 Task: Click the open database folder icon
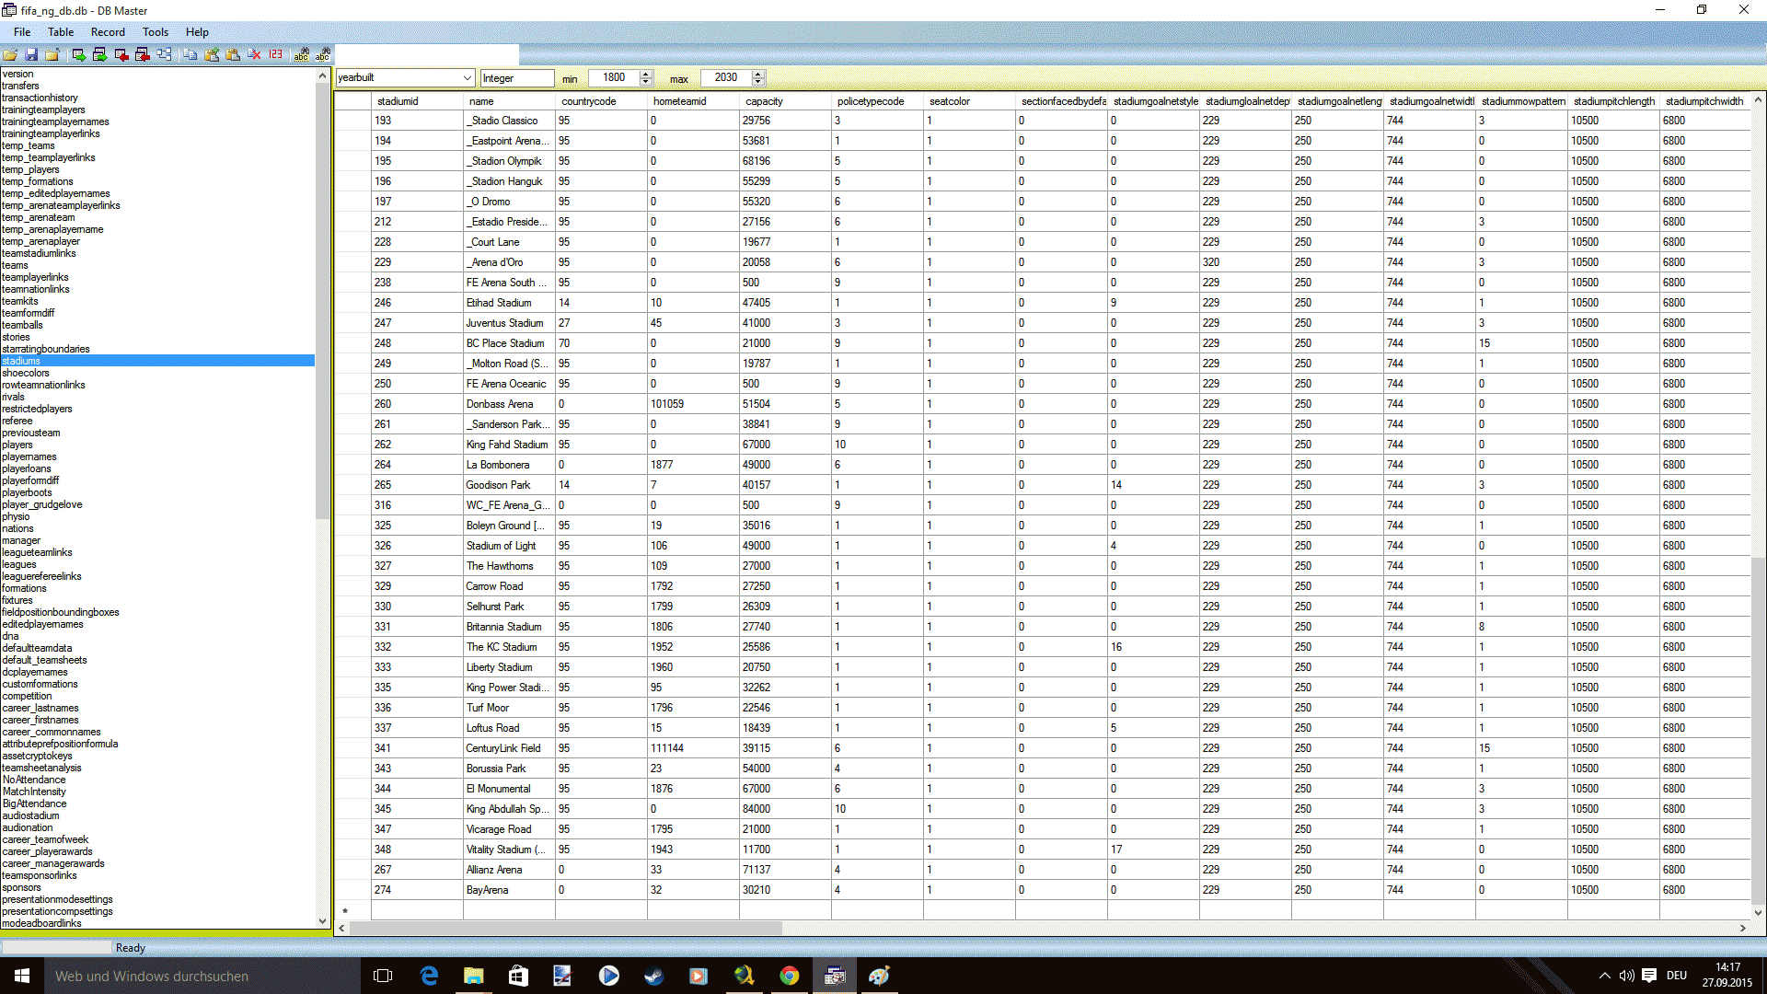(x=10, y=55)
